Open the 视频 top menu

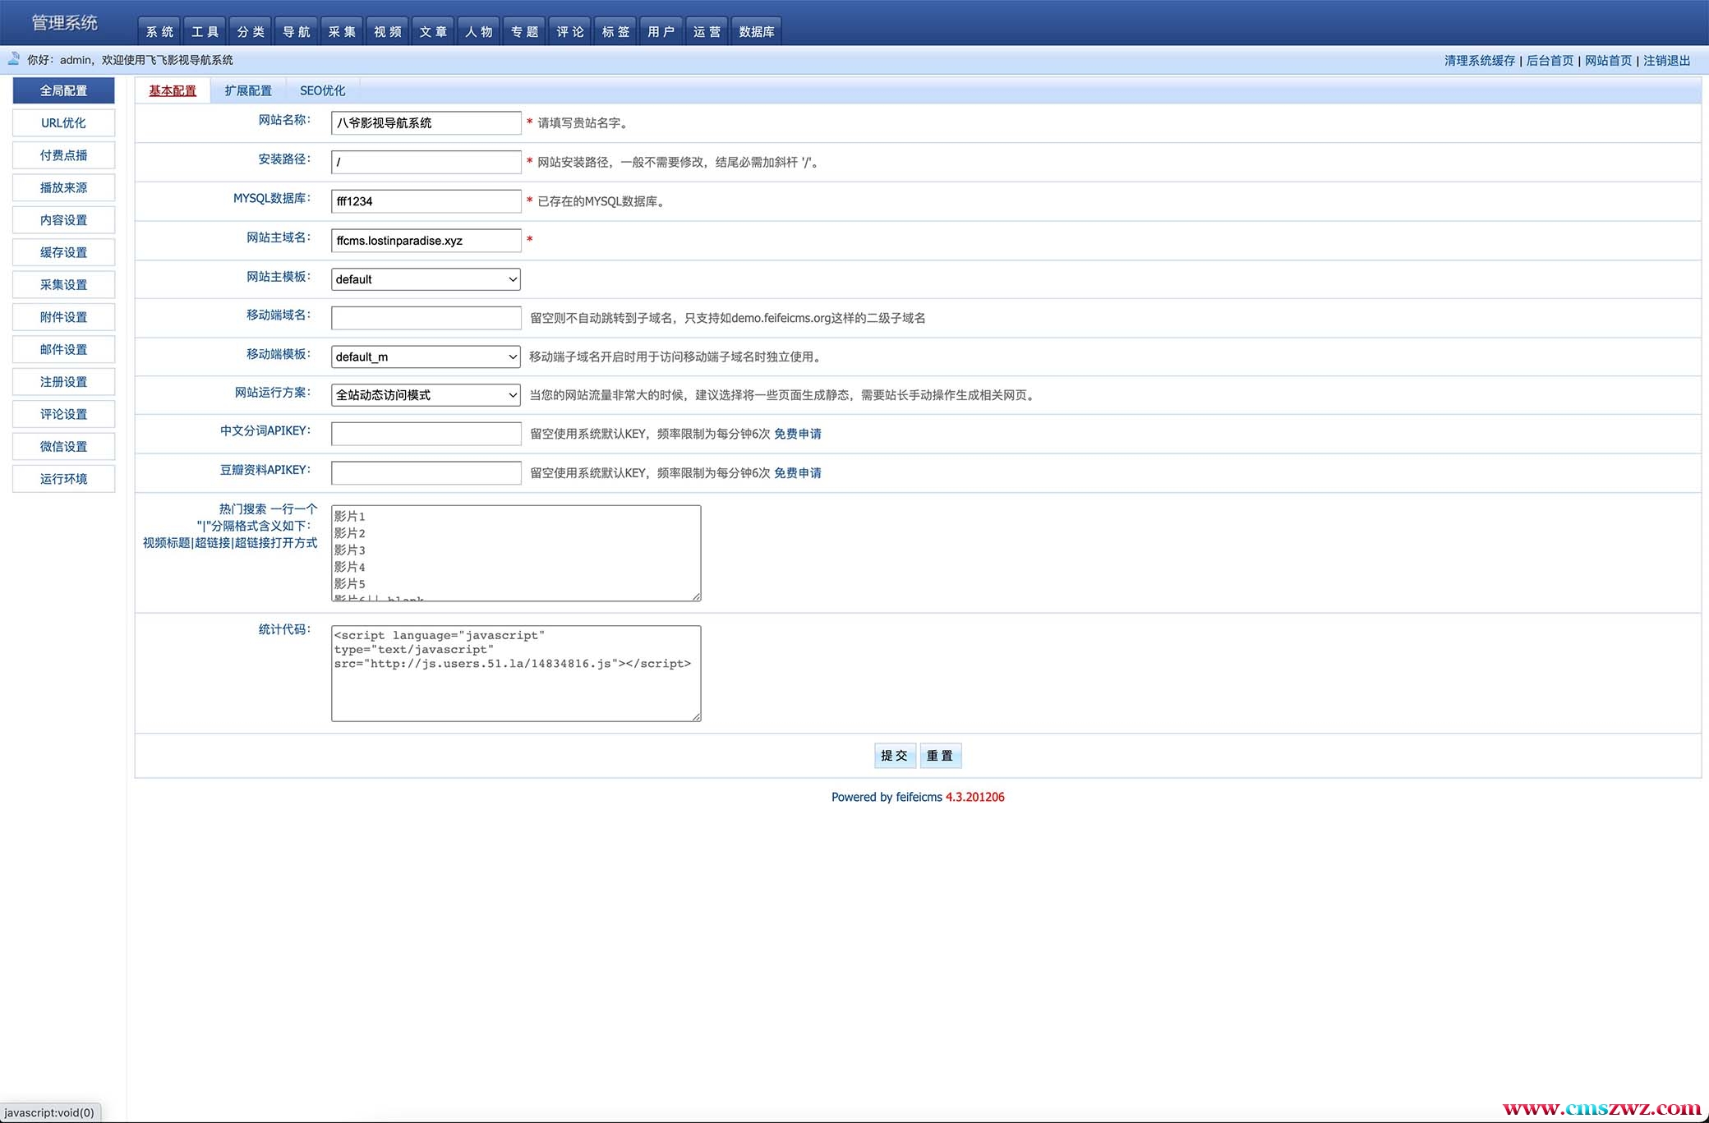click(387, 31)
